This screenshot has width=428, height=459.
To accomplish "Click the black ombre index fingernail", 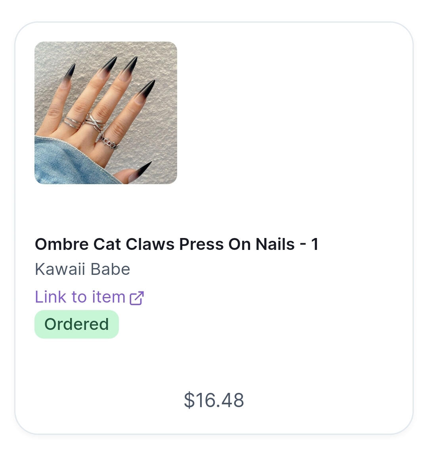I will 147,89.
